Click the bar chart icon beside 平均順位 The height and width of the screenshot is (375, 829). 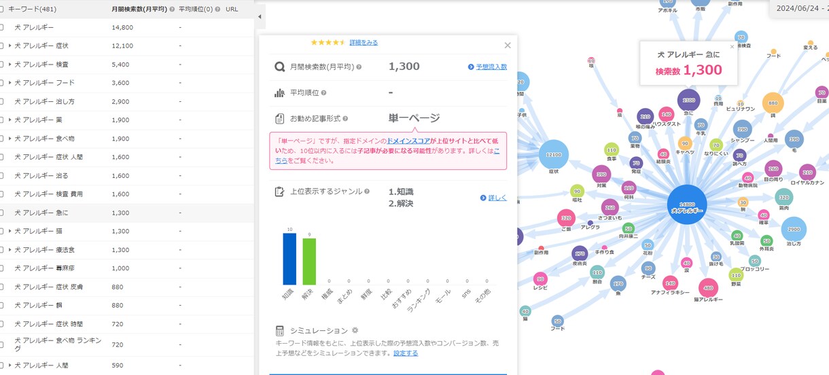279,93
